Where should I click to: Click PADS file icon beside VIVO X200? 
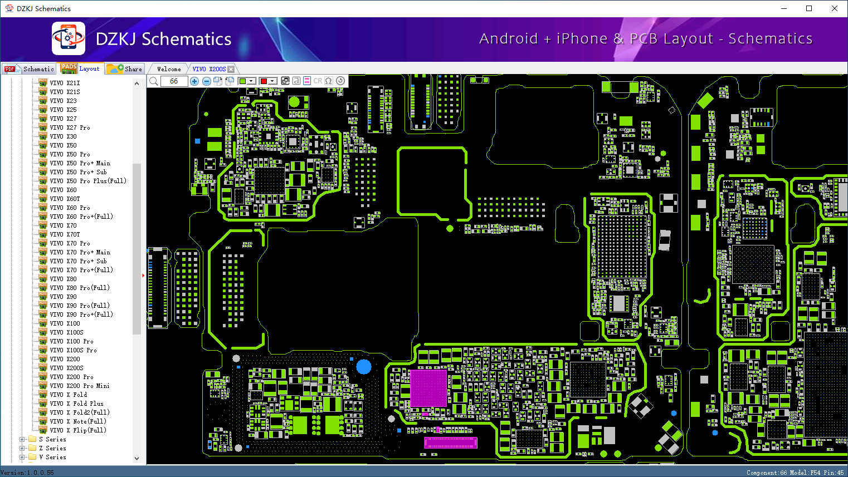point(43,359)
